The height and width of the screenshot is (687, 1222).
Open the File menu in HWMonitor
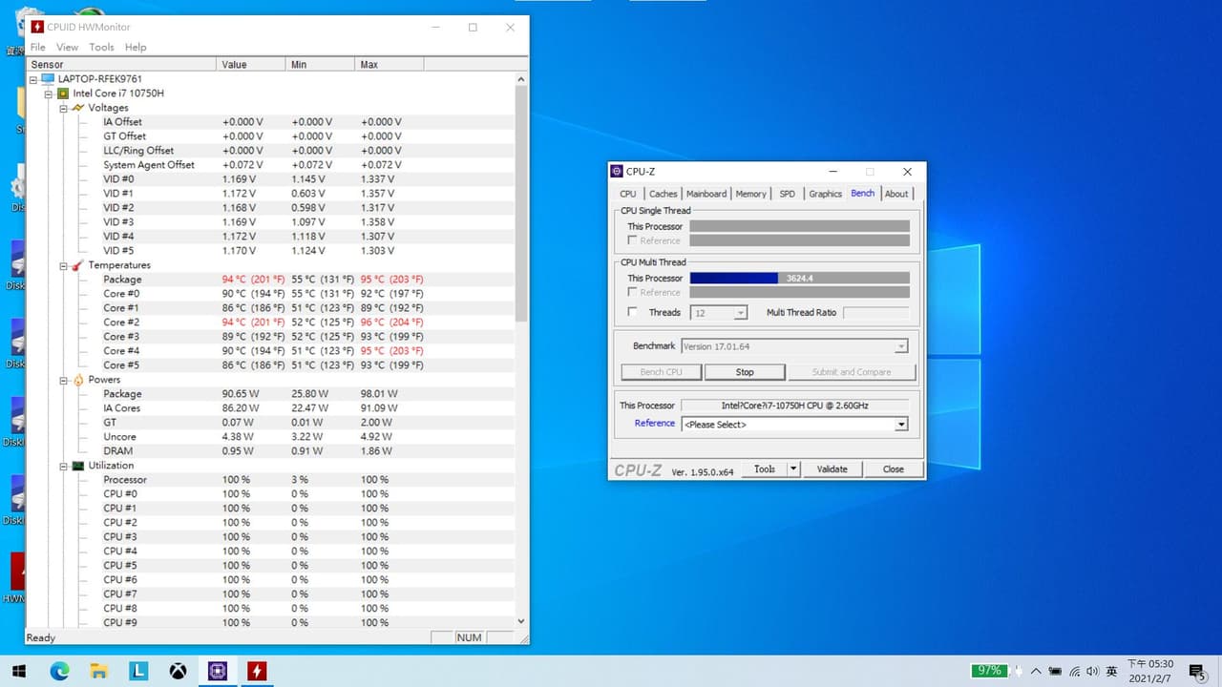38,47
